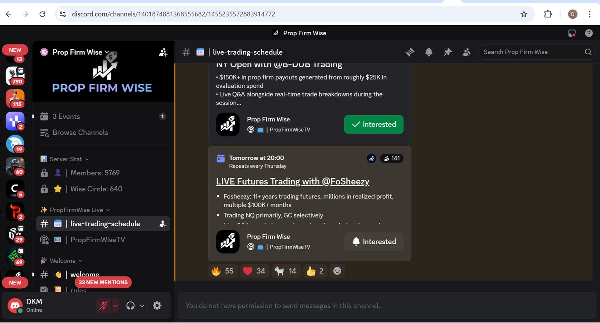
Task: Select Wise Circle: 640 channel
Action: point(102,189)
